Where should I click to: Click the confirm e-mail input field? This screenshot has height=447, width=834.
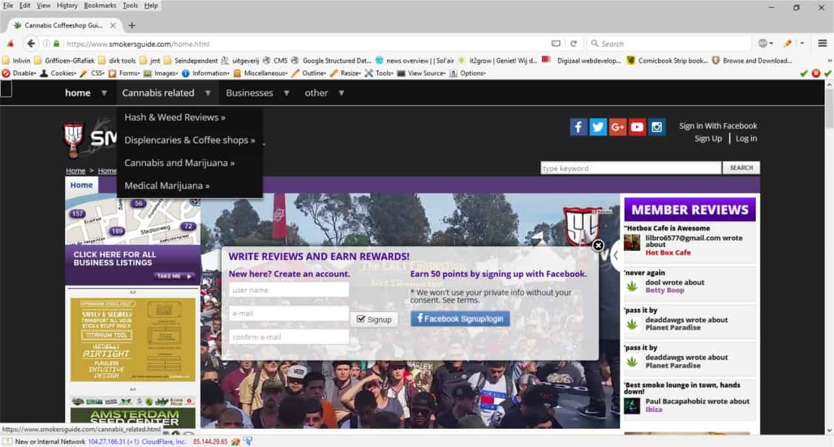(x=289, y=337)
